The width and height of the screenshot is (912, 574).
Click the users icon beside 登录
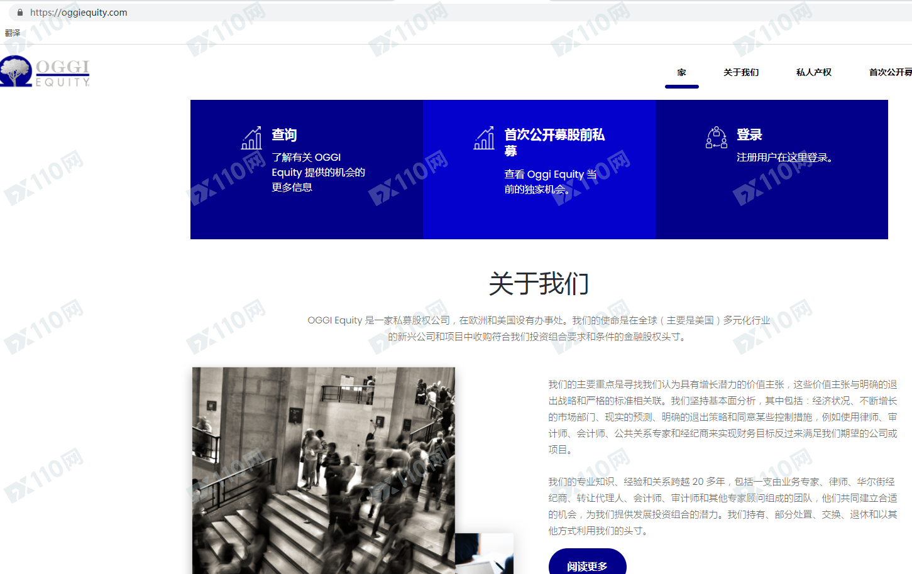(x=717, y=138)
